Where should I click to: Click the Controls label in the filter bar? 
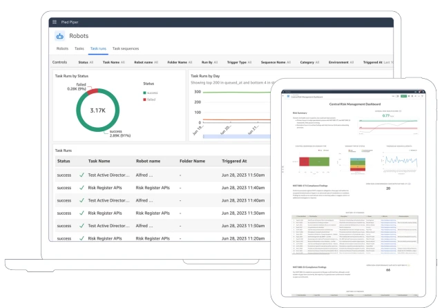60,62
